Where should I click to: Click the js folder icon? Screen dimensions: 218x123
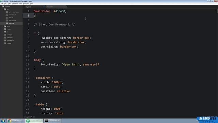5,32
